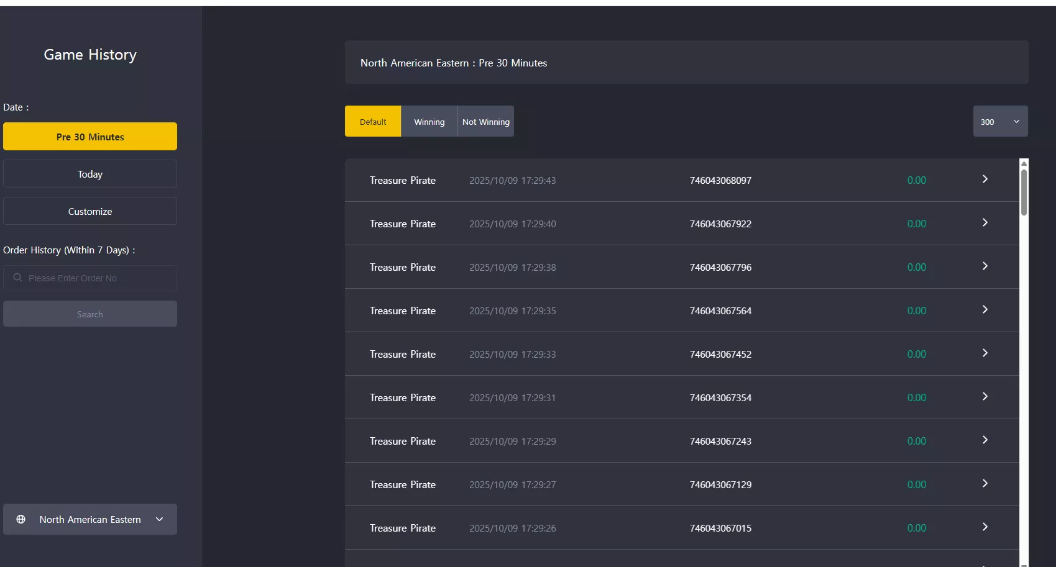Click order number 746043067564

(720, 311)
